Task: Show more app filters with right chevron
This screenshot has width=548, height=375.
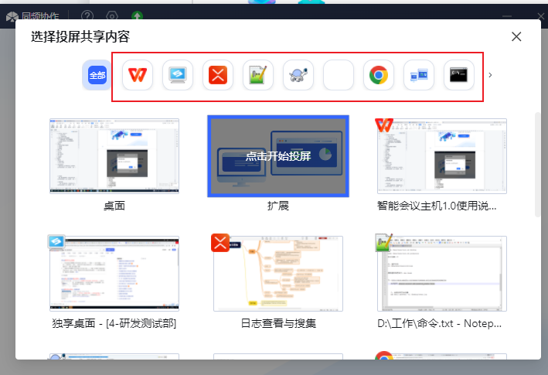Action: click(x=490, y=75)
